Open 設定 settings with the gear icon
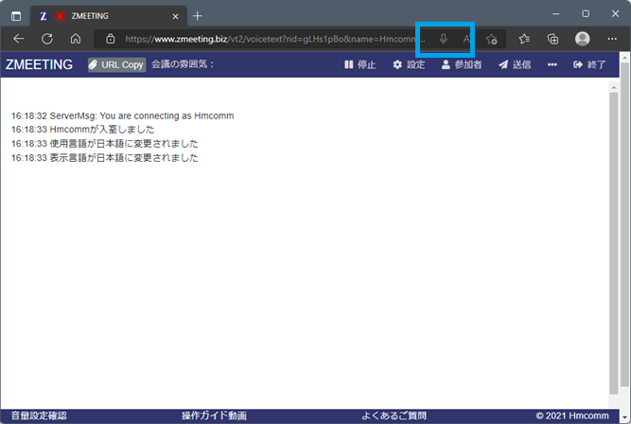Image resolution: width=631 pixels, height=424 pixels. pos(409,65)
